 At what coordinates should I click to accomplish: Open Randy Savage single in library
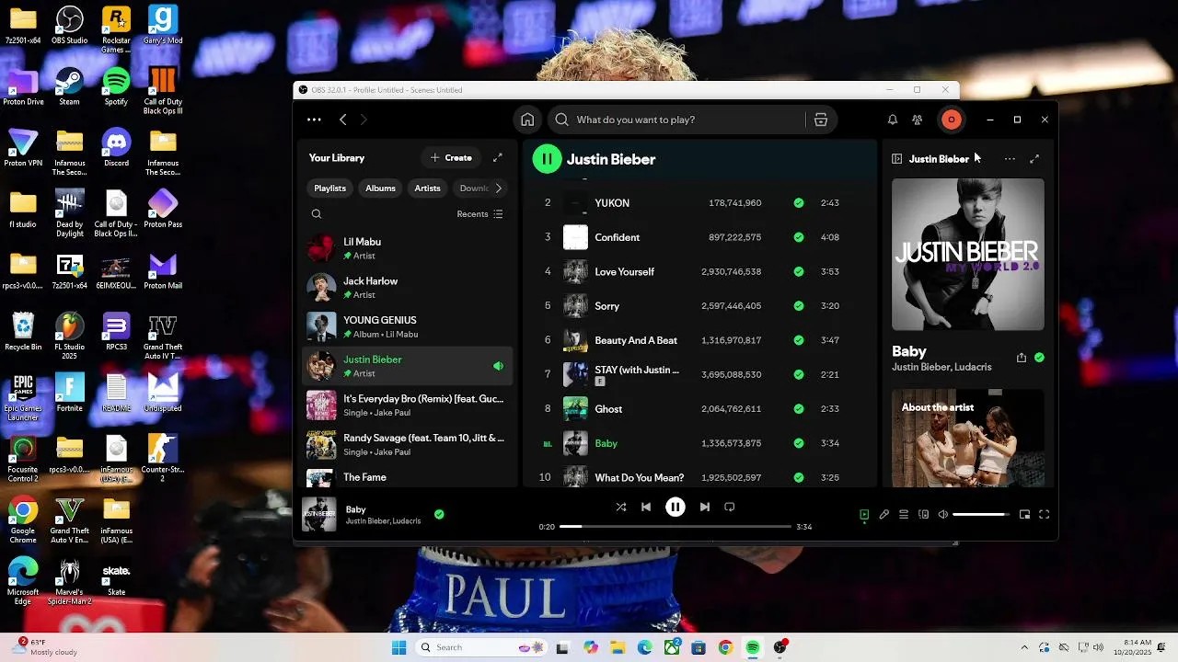coord(408,445)
